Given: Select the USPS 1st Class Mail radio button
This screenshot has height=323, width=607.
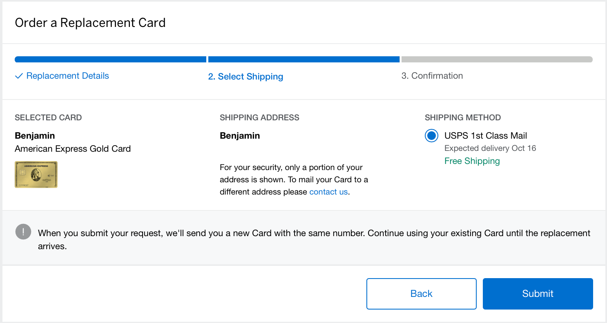Looking at the screenshot, I should 431,136.
